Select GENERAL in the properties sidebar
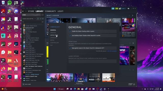Image resolution: width=163 pixels, height=91 pixels. [x=53, y=30]
